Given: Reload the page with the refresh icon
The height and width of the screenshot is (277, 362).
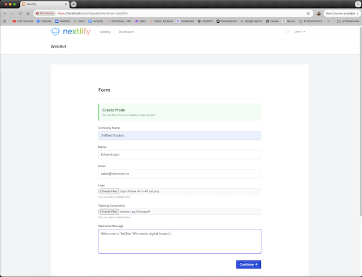Looking at the screenshot, I should point(20,14).
